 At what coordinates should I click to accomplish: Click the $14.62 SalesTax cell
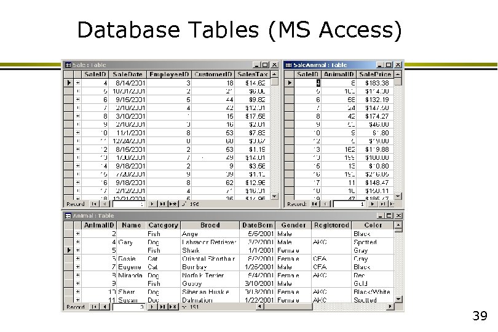click(x=253, y=83)
